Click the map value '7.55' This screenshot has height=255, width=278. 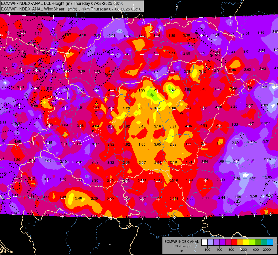pos(53,34)
